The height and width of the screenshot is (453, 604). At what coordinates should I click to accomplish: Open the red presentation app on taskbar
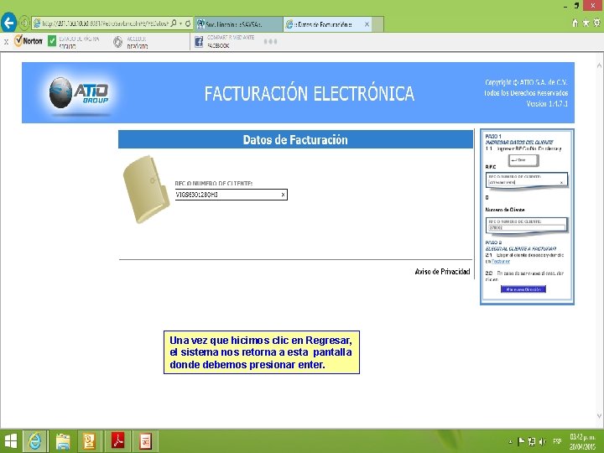point(146,441)
